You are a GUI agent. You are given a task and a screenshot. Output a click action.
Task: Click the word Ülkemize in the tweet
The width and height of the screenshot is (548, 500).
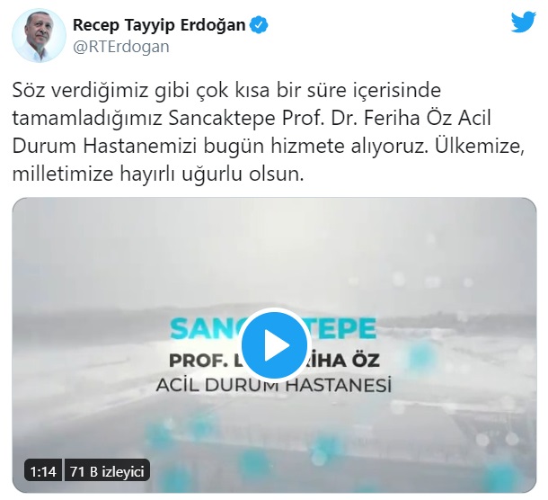coord(480,146)
